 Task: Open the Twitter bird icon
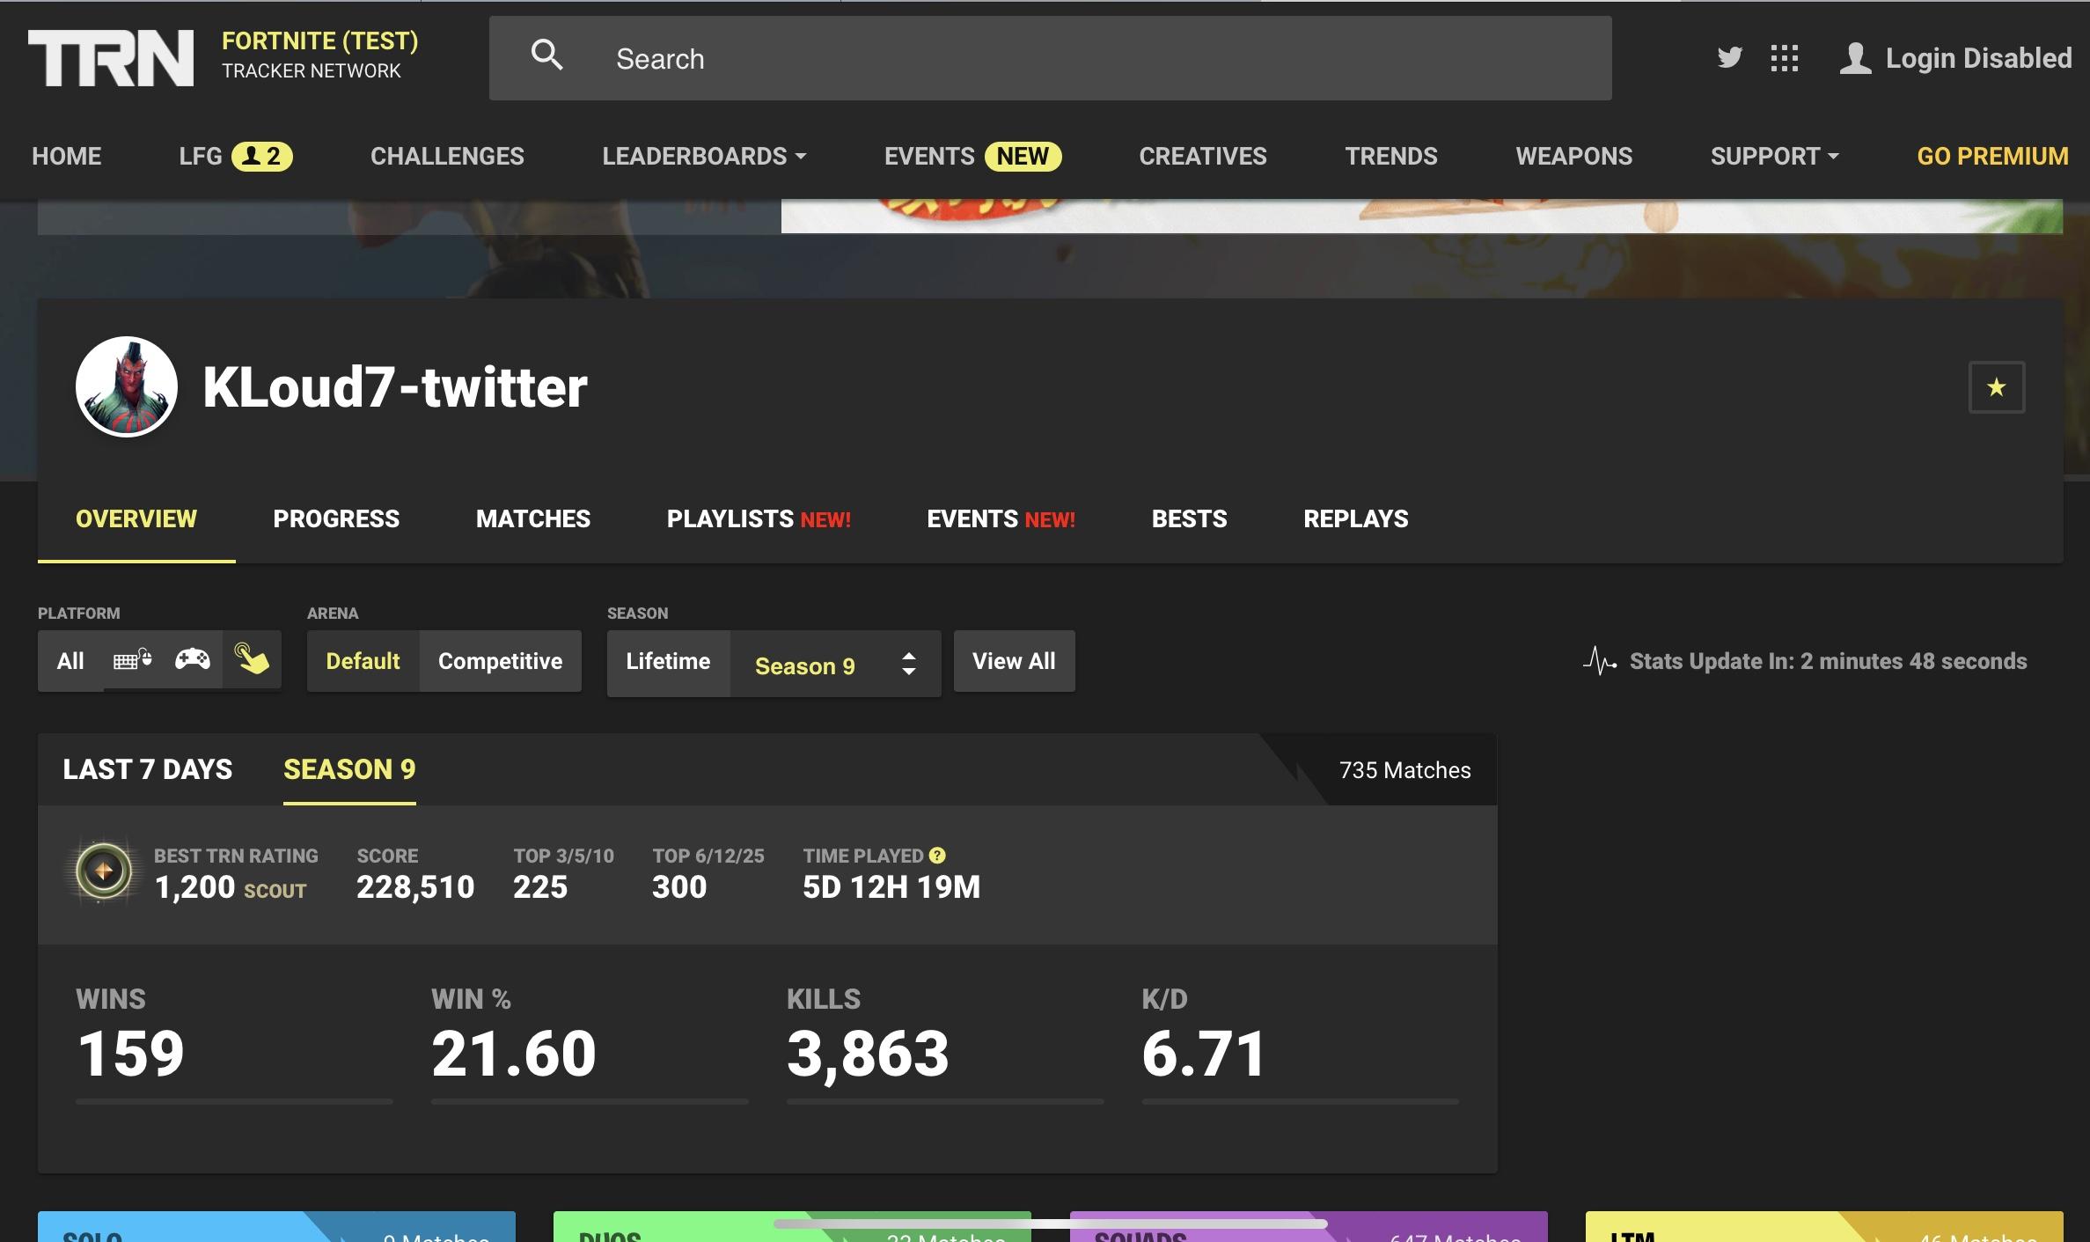click(1729, 58)
